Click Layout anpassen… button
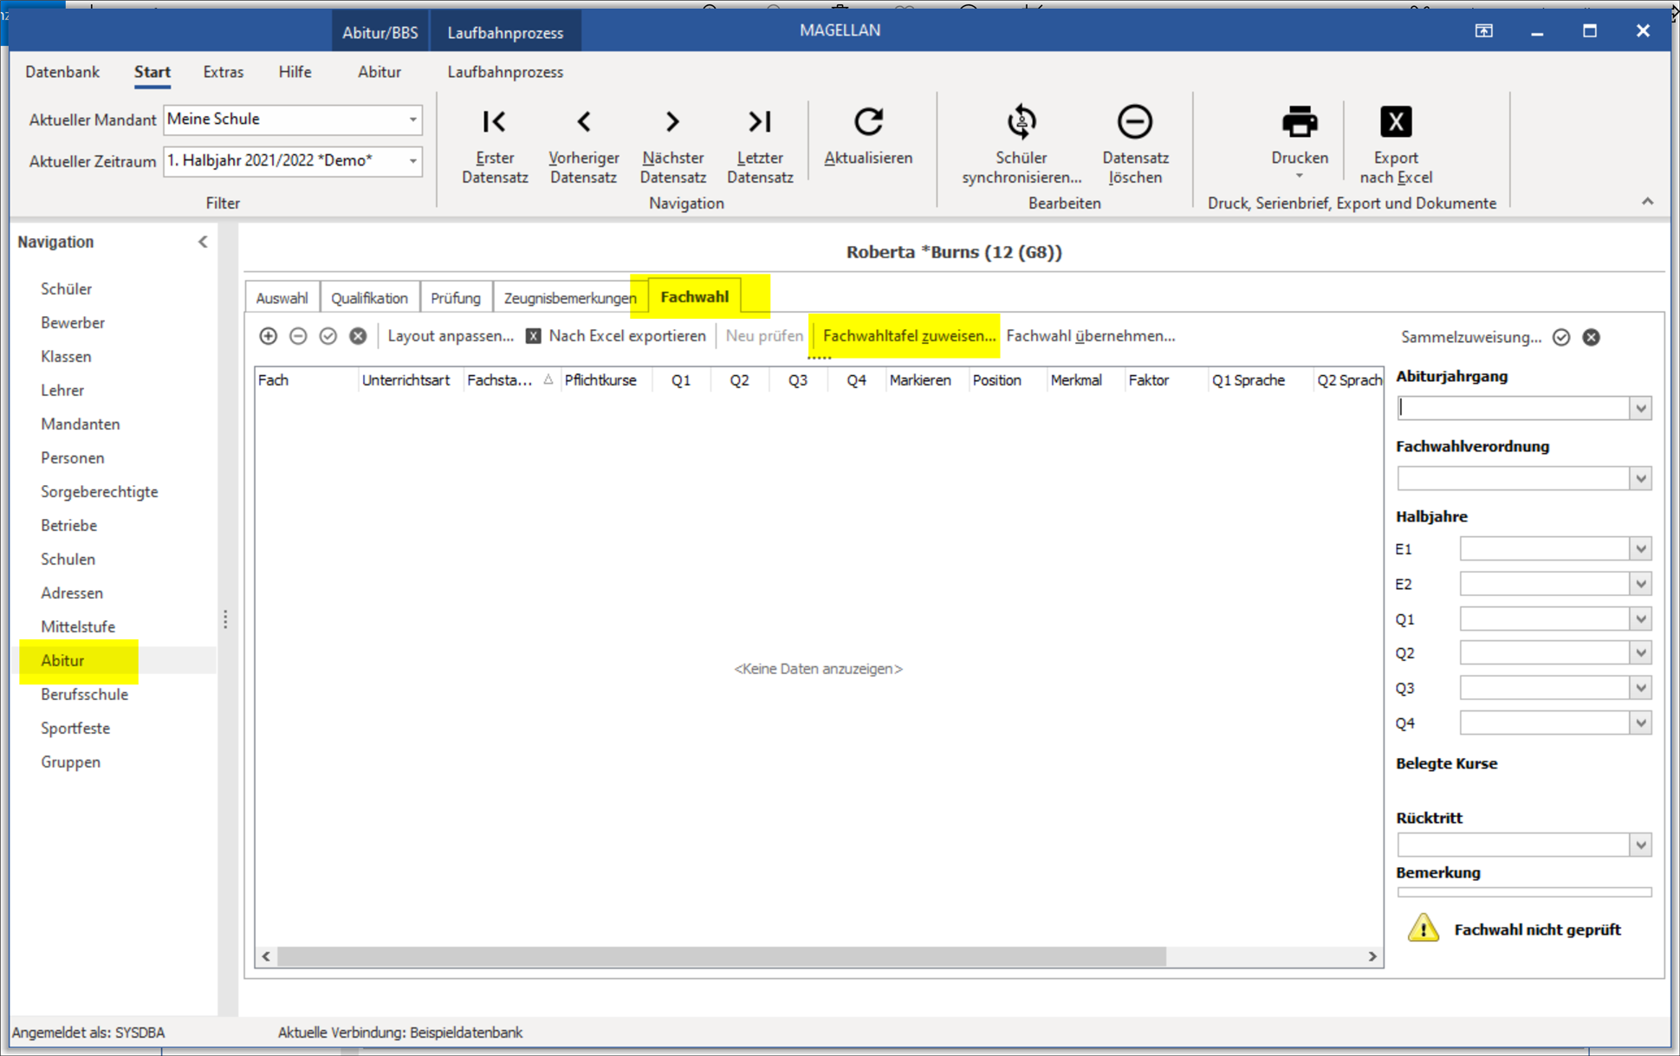This screenshot has width=1680, height=1056. coord(451,336)
